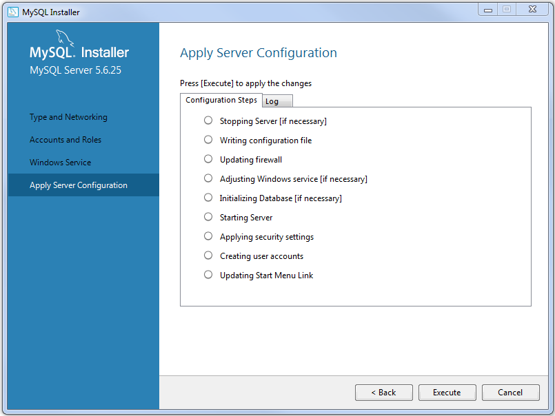The width and height of the screenshot is (555, 416).
Task: Click the 'MySQL Server 5.6.25' version text
Action: pos(75,70)
